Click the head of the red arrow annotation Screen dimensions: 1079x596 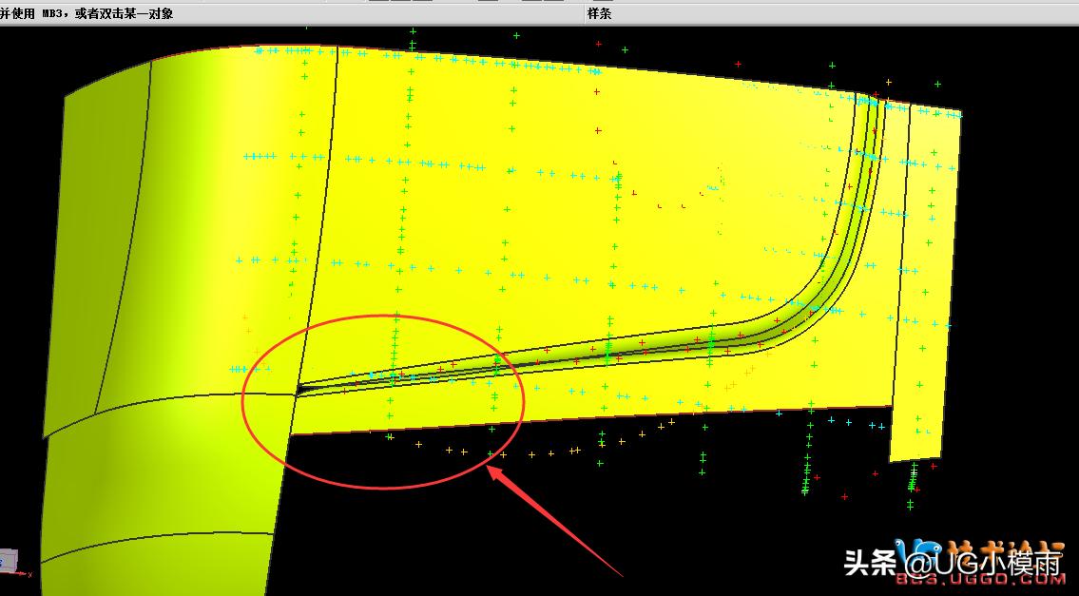[x=494, y=467]
